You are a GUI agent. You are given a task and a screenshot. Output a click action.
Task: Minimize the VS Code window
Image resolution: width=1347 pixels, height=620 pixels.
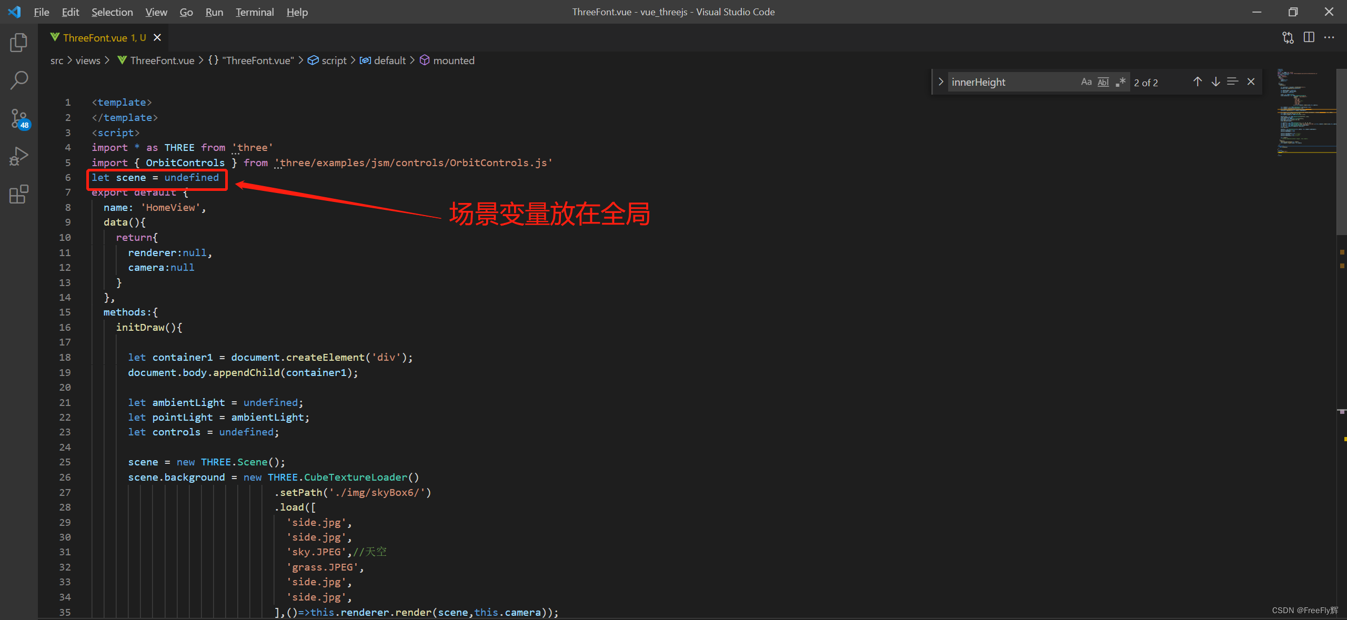[1256, 12]
